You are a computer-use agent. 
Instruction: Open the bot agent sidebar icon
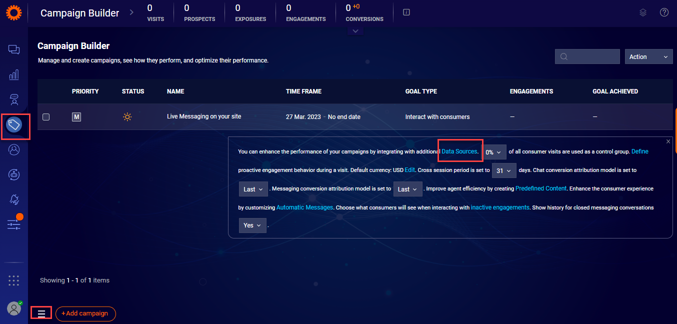(x=14, y=100)
